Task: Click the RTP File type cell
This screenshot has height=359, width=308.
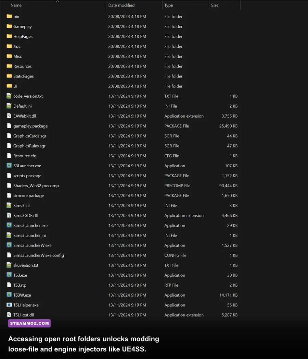Action: [x=171, y=285]
